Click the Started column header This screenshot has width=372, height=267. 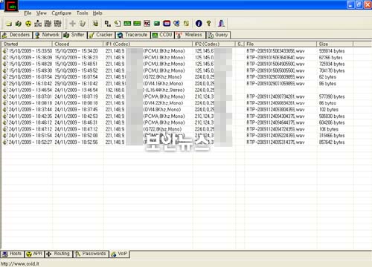point(27,44)
